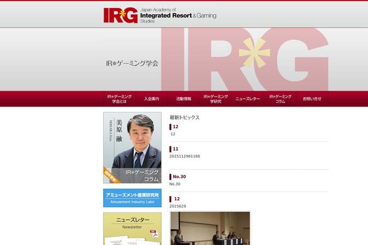368x245 pixels.
Task: Open the topic titled No.30
Action: click(x=179, y=176)
